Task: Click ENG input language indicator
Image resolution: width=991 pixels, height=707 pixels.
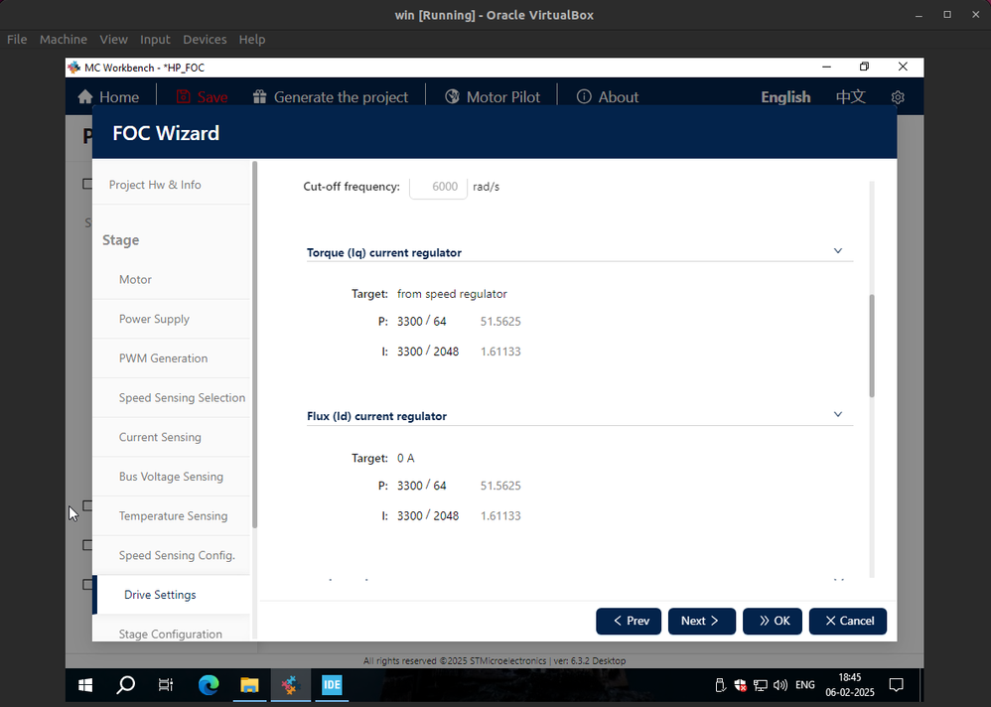Action: pos(805,685)
